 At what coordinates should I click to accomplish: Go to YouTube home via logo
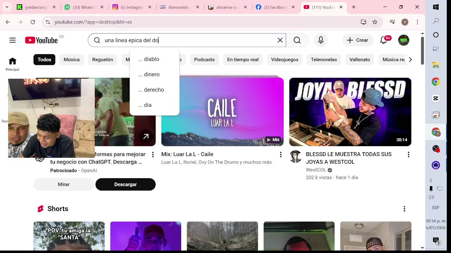click(41, 40)
